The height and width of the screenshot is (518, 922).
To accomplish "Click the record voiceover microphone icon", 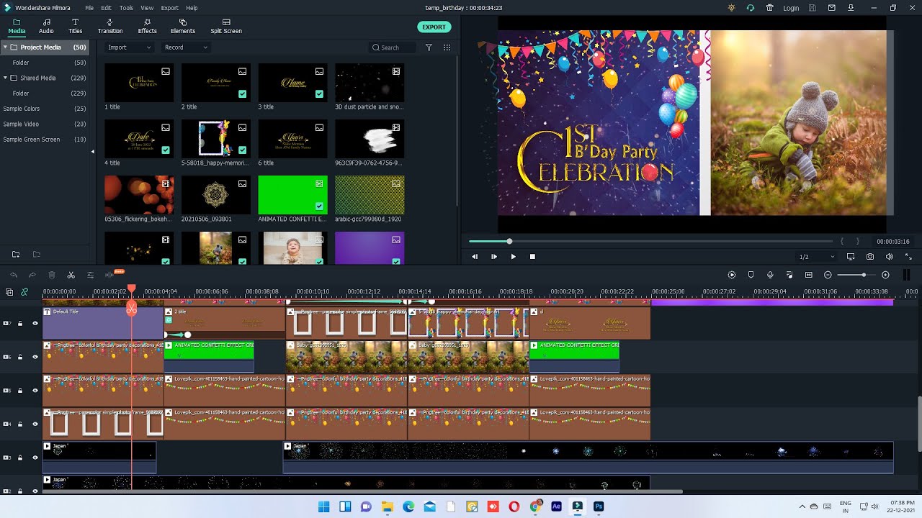I will click(770, 275).
